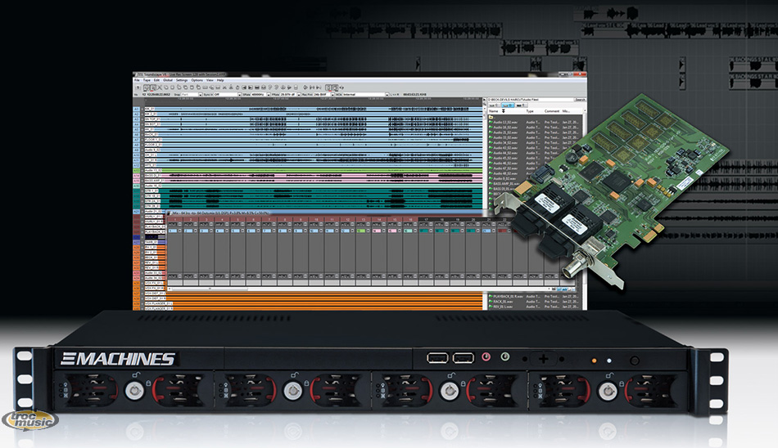Click the current time position field

click(x=156, y=95)
